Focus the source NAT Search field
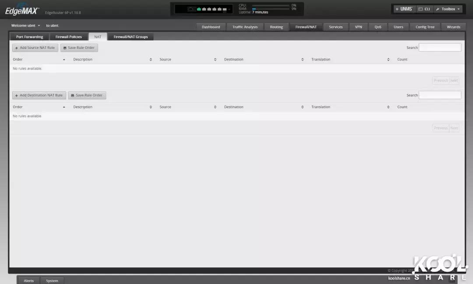The image size is (473, 284). (x=440, y=48)
